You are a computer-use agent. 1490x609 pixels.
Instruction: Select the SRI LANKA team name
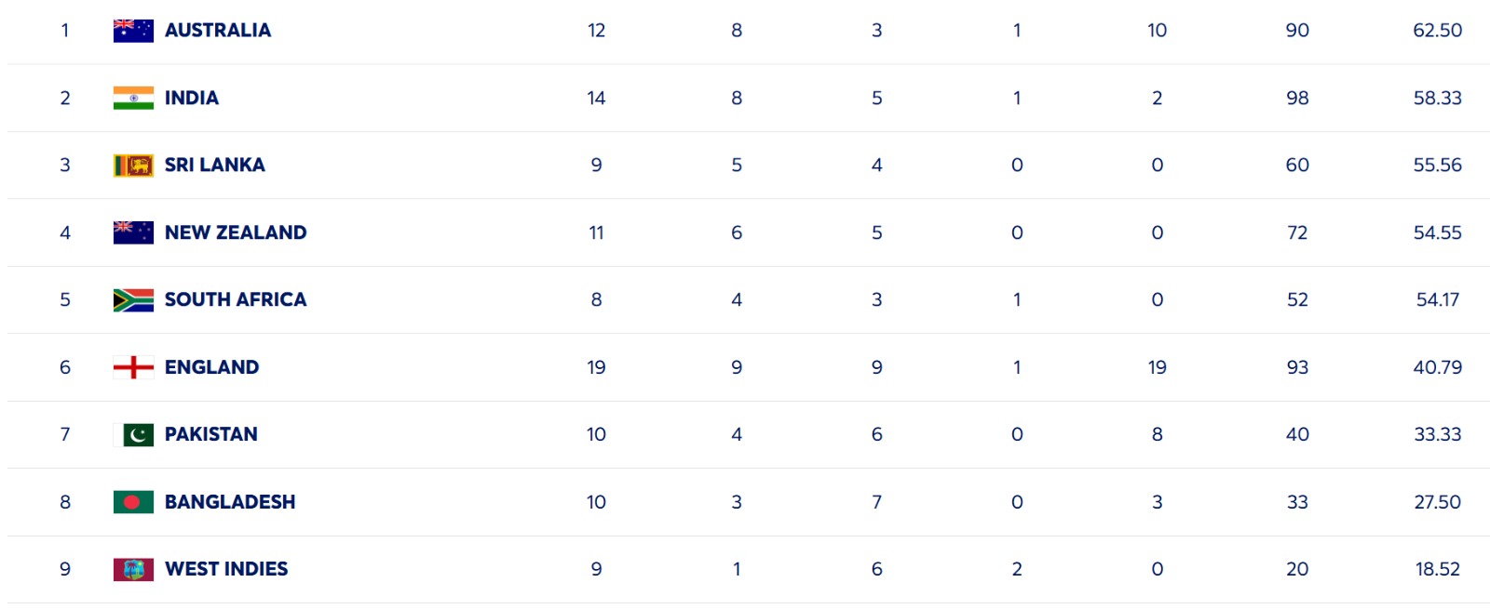coord(215,165)
